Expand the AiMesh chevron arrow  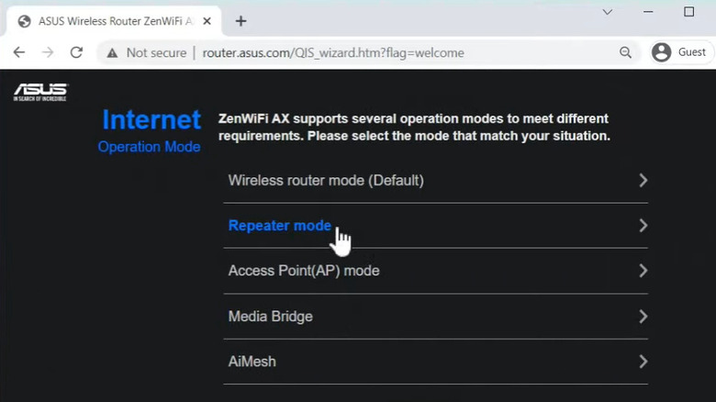(x=643, y=362)
